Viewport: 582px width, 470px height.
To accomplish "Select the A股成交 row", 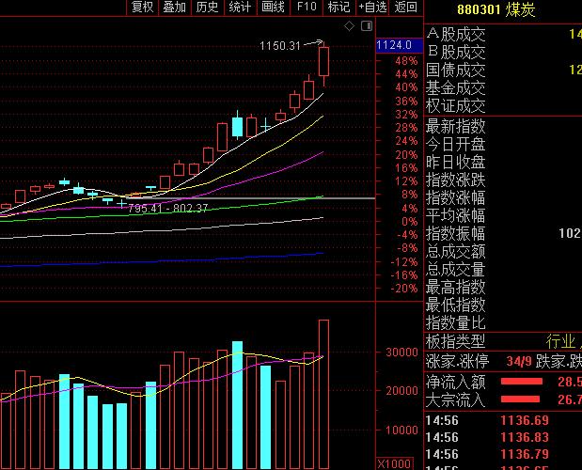I will 503,34.
